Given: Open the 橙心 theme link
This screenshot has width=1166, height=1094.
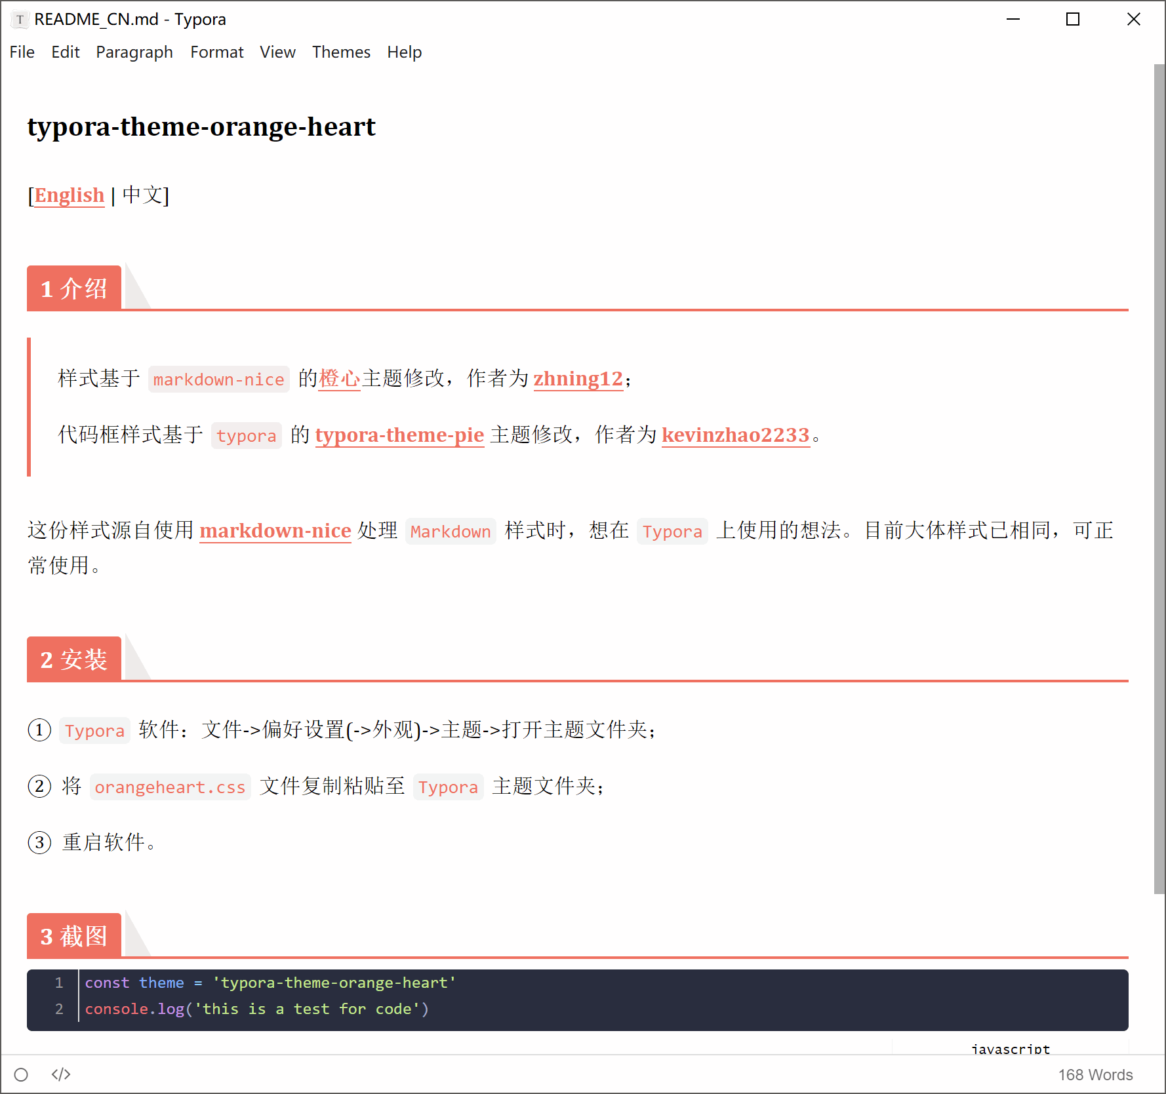Looking at the screenshot, I should (340, 378).
